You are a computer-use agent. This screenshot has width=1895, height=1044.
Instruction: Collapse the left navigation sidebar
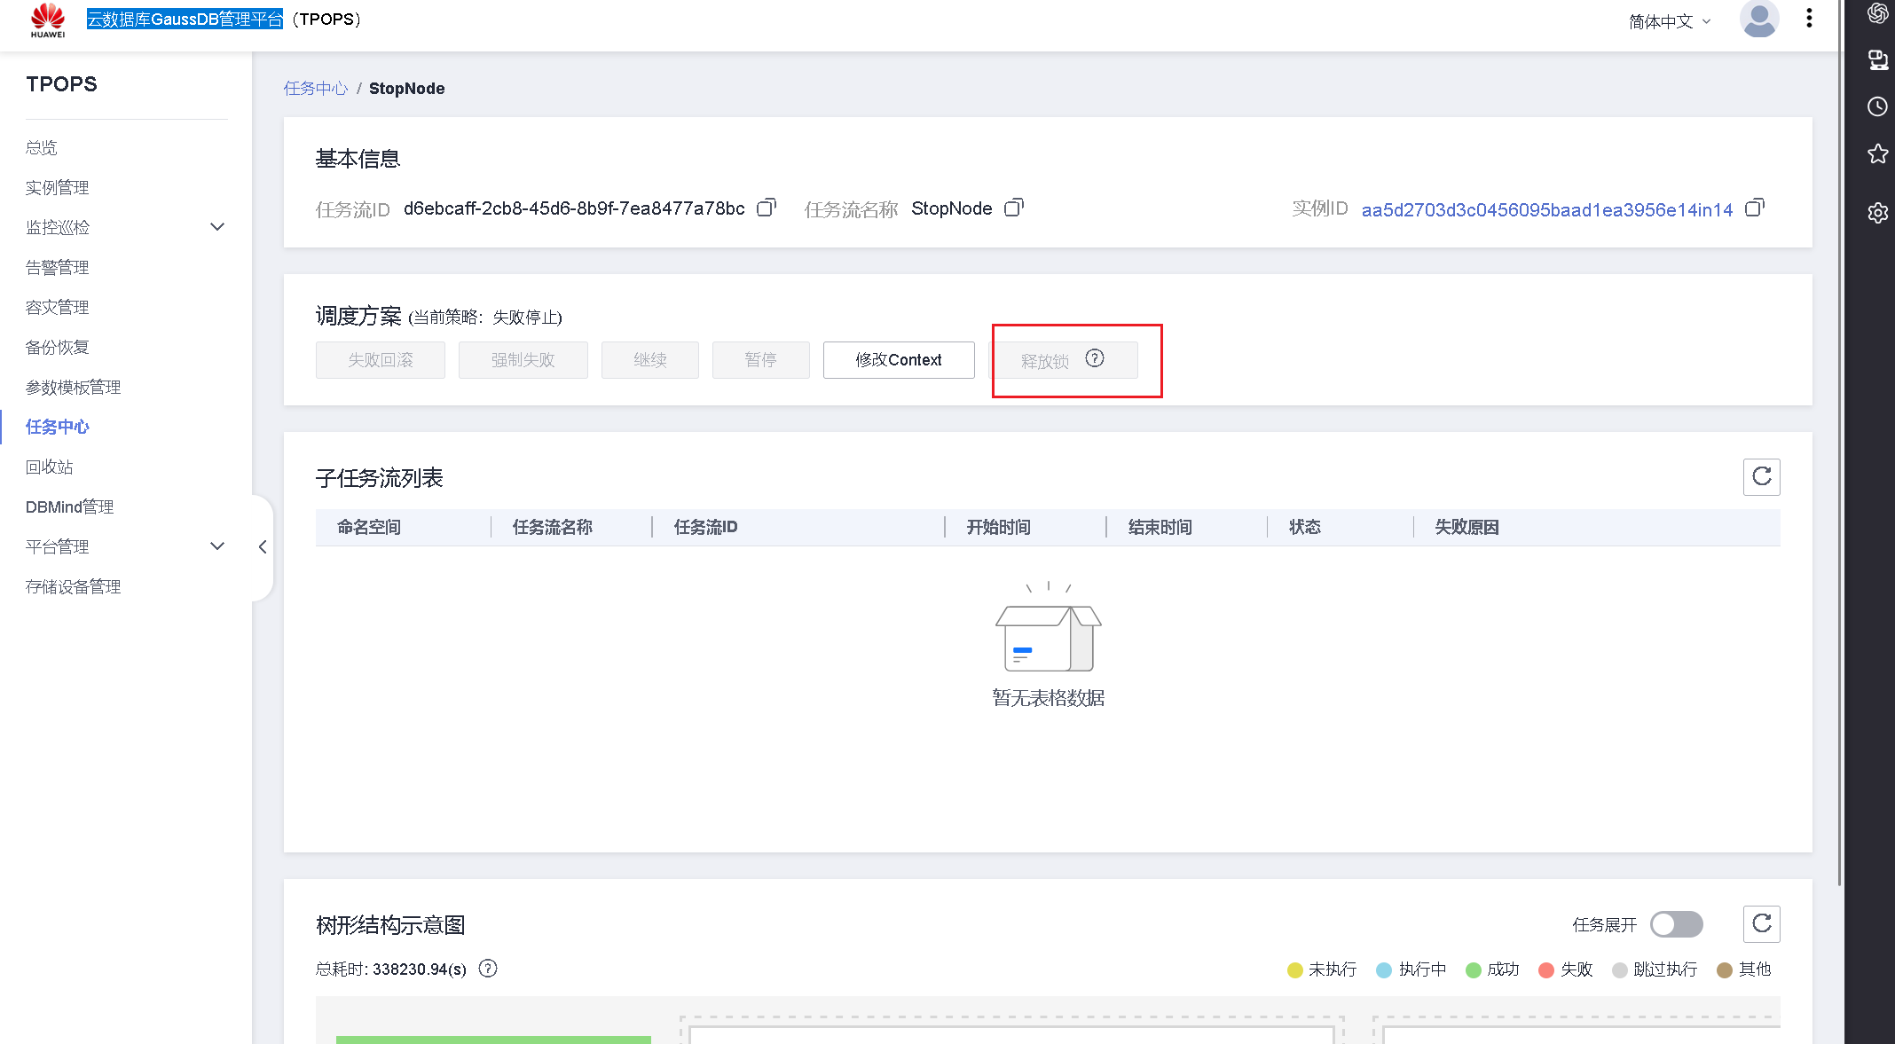263,547
